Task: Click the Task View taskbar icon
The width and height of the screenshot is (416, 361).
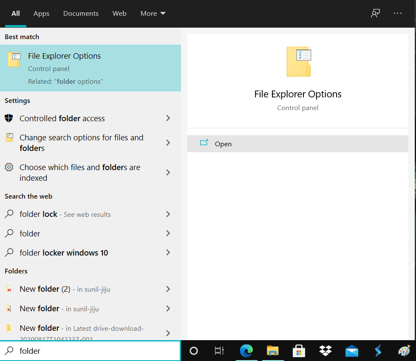Action: click(x=219, y=351)
